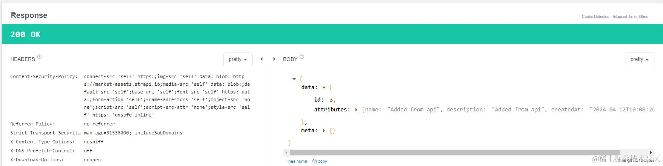Click the body scrollbar right arrow
Screen dimensions: 663x166
click(x=651, y=152)
